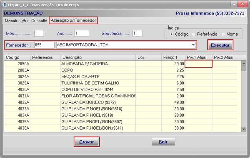
Task: Select the Referência index radio button
Action: pos(194,34)
